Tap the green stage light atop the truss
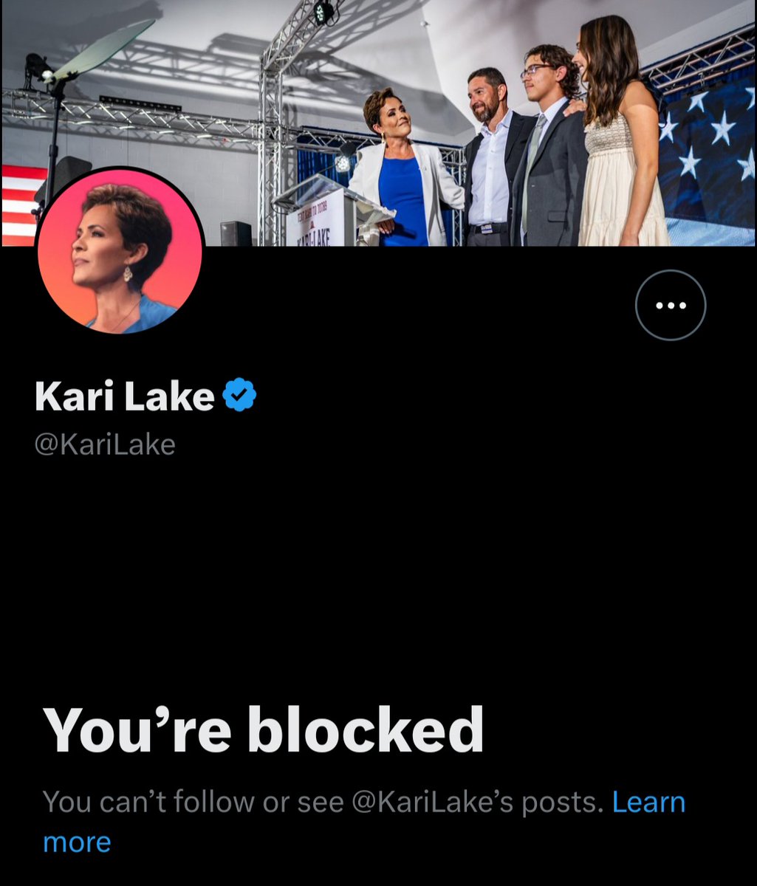Viewport: 757px width, 886px height. [x=323, y=13]
